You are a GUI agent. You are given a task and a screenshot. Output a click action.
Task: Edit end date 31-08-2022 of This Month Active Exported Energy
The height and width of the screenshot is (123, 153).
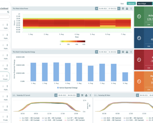(113, 52)
